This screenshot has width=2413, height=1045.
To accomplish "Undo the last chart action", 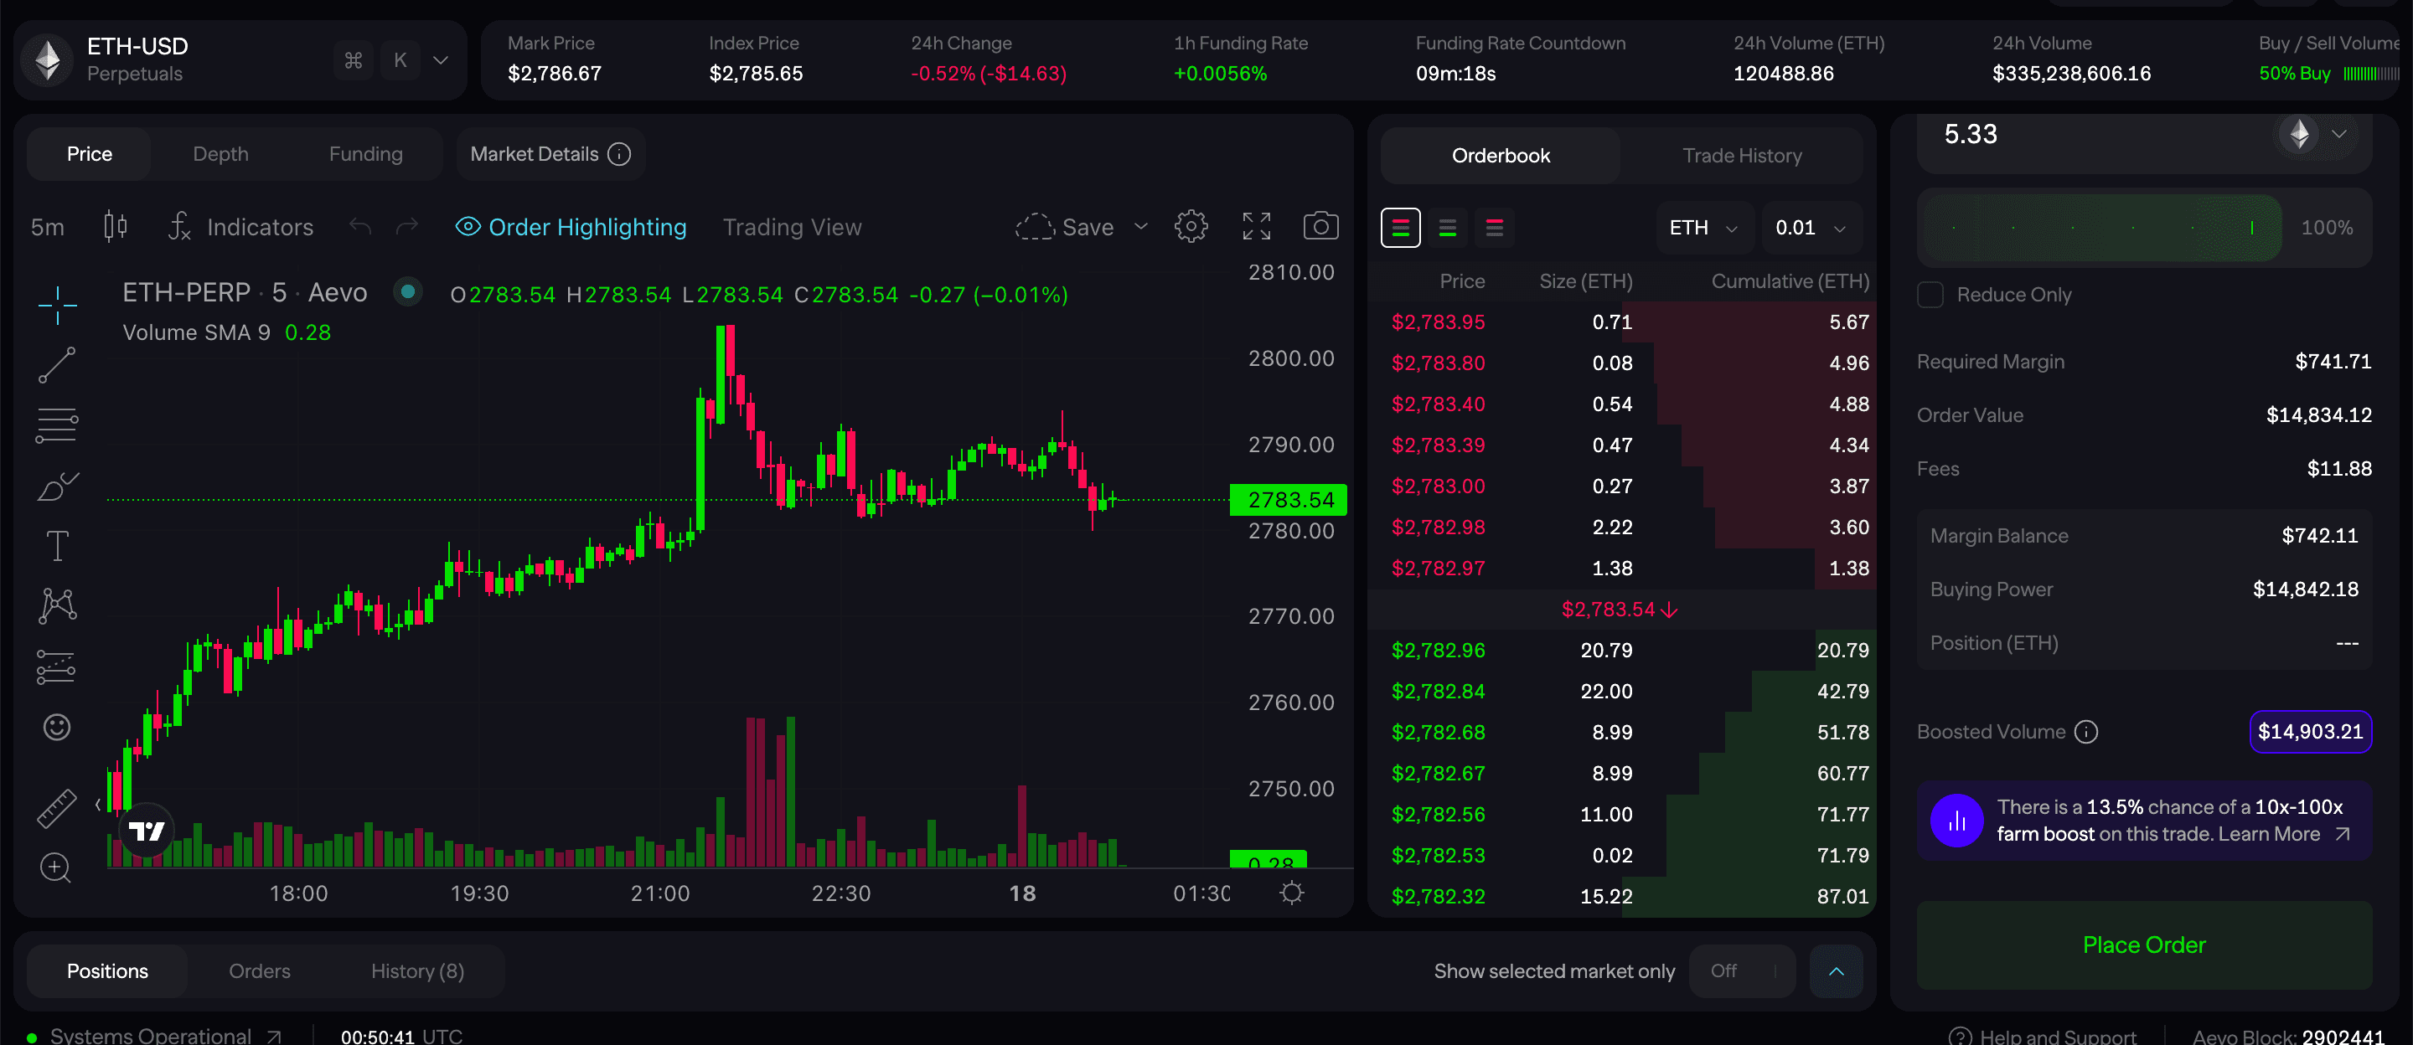I will tap(360, 227).
